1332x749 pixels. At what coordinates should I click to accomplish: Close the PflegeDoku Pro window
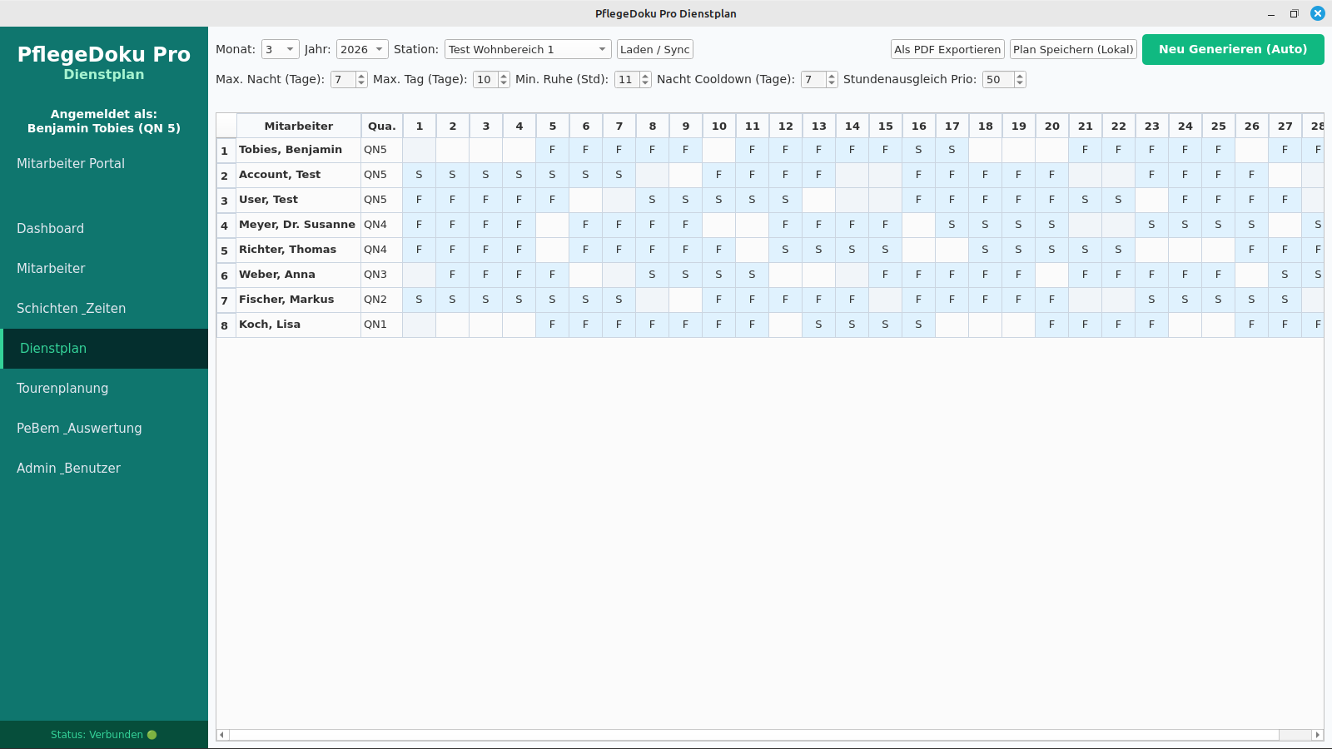coord(1317,13)
